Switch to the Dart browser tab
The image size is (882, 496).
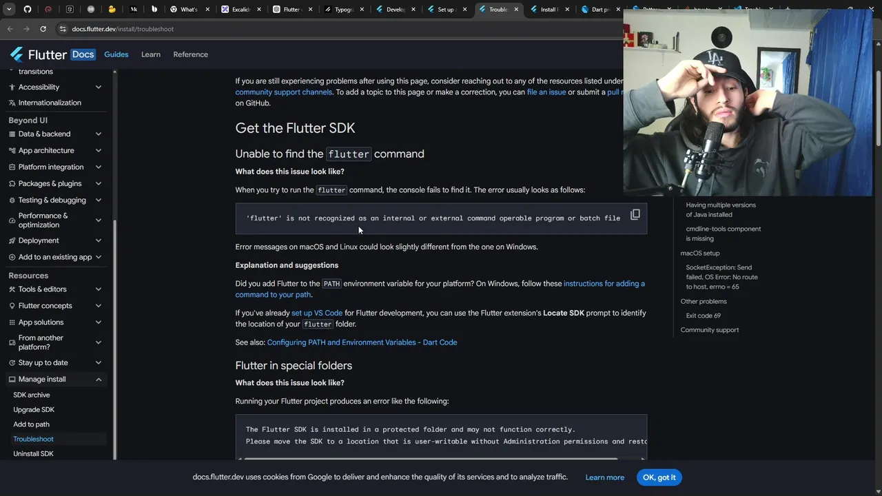pyautogui.click(x=599, y=10)
